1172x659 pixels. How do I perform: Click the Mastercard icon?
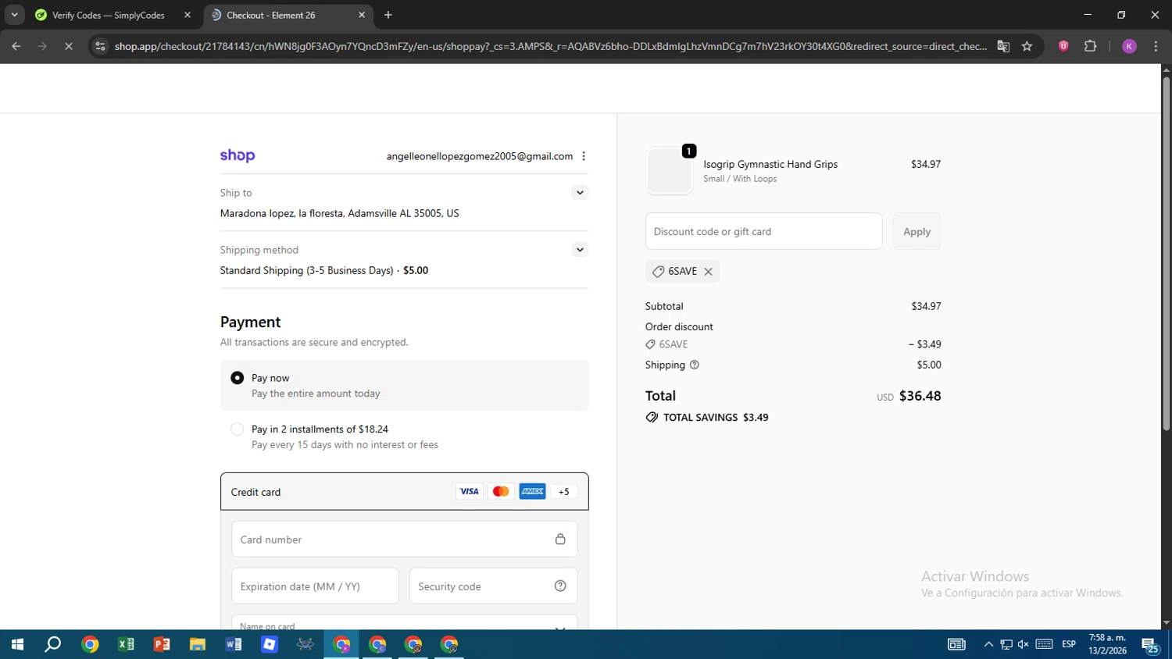(x=501, y=491)
